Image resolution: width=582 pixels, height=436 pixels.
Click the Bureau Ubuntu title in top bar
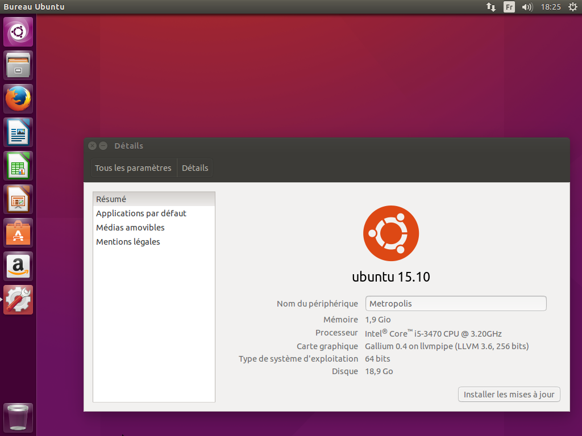click(34, 7)
